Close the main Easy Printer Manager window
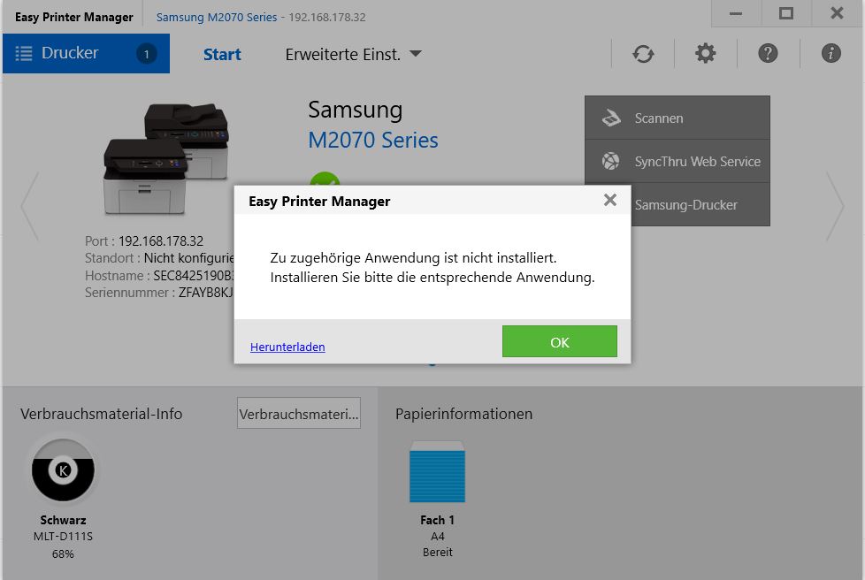Screen dimensions: 865x580 (x=837, y=13)
